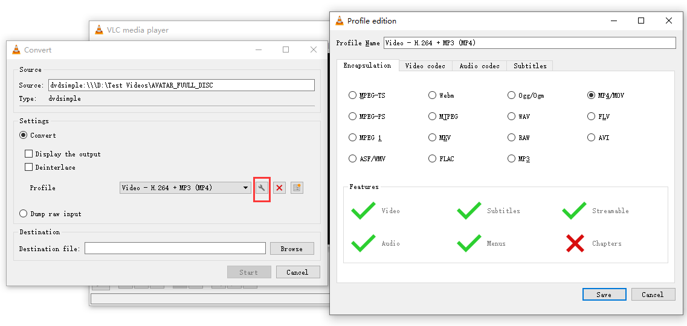
Task: Click VLC media player window title bar
Action: (x=210, y=30)
